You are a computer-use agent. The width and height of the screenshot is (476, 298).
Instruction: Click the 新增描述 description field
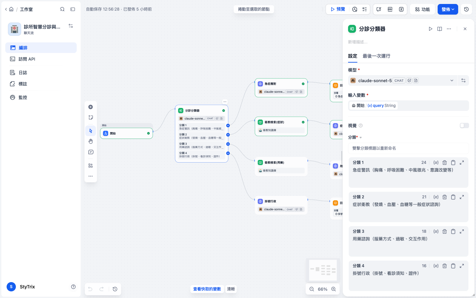click(409, 42)
